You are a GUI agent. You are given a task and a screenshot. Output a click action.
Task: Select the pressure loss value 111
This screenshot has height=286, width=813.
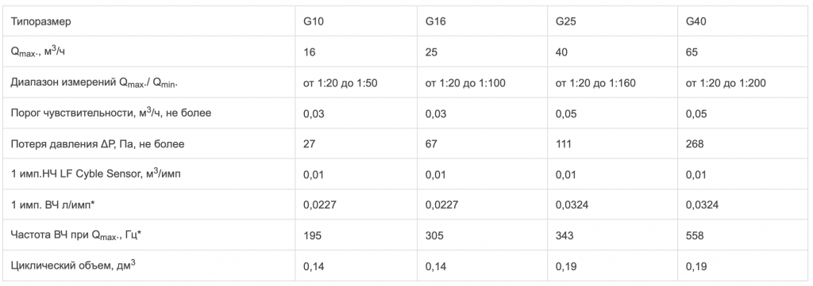pyautogui.click(x=564, y=143)
